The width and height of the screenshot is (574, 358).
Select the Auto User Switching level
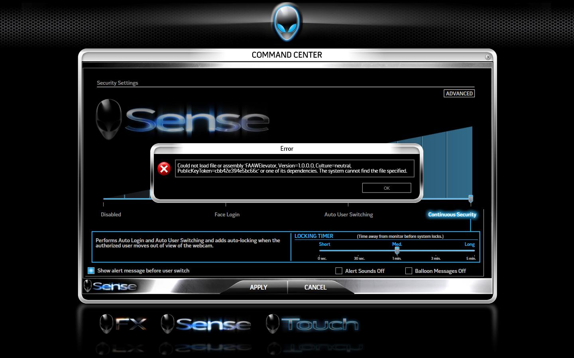348,214
